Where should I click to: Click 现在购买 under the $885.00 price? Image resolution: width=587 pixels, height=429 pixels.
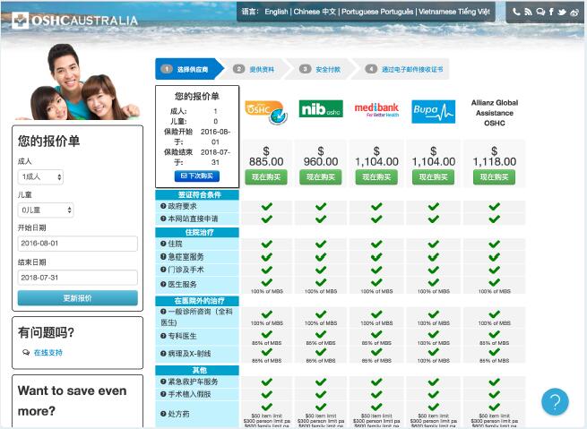[266, 177]
